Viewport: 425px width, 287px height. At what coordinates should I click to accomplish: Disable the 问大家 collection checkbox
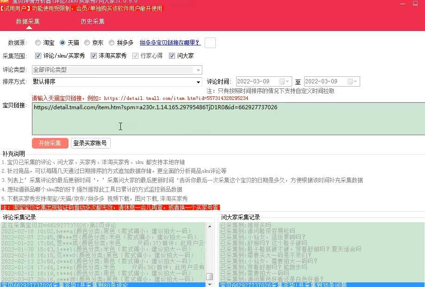[172, 56]
